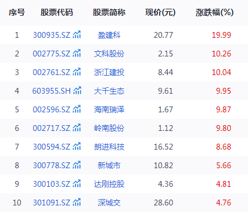Sort by 涨跌幅(%) column header
This screenshot has height=213, width=248.
click(214, 12)
